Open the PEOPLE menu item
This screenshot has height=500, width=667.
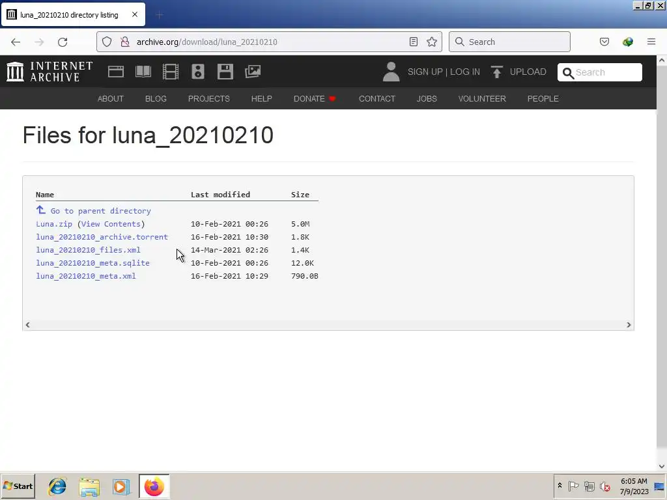[543, 99]
